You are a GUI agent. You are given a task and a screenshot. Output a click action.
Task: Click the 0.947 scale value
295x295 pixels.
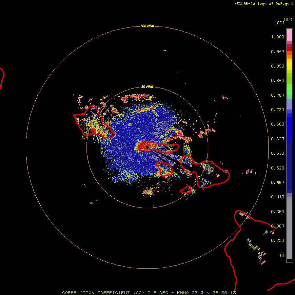coord(278,51)
